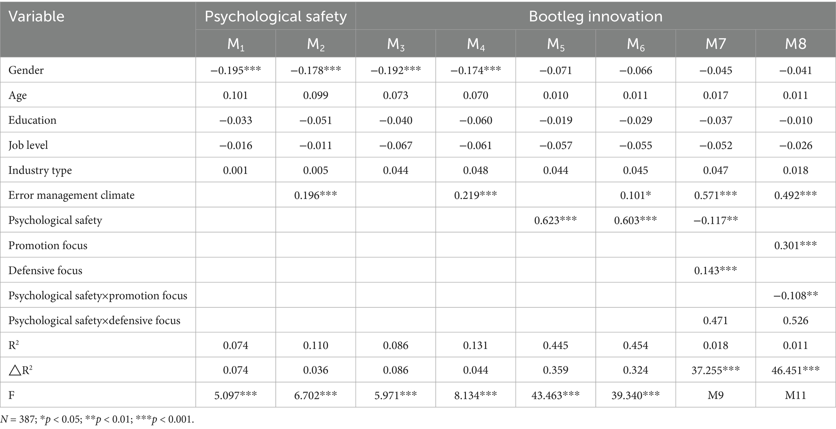Select the 0.301*** Promotion focus value
This screenshot has height=429, width=836.
click(x=795, y=245)
